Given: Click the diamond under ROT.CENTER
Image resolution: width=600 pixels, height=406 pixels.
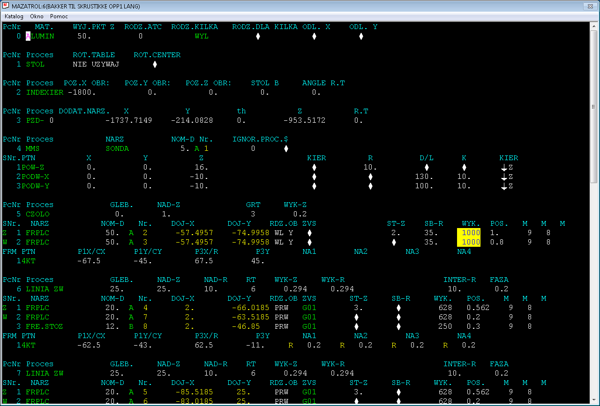Looking at the screenshot, I should (155, 64).
